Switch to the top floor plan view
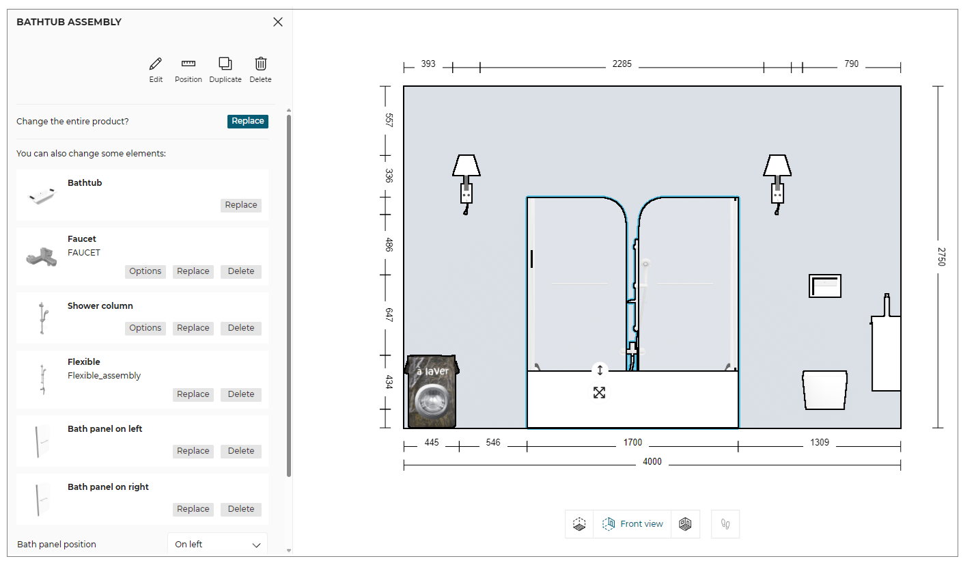 pos(579,524)
